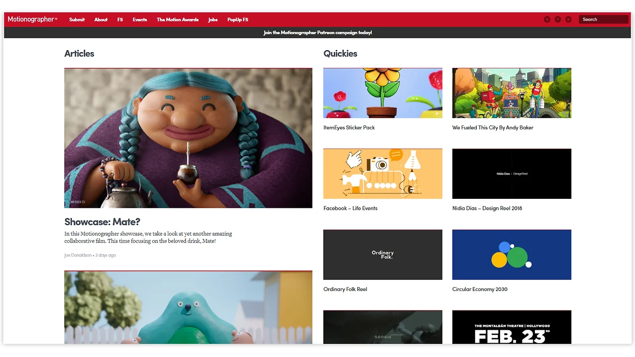Image resolution: width=635 pixels, height=357 pixels.
Task: Click the Mate showcase description paragraph
Action: click(148, 238)
